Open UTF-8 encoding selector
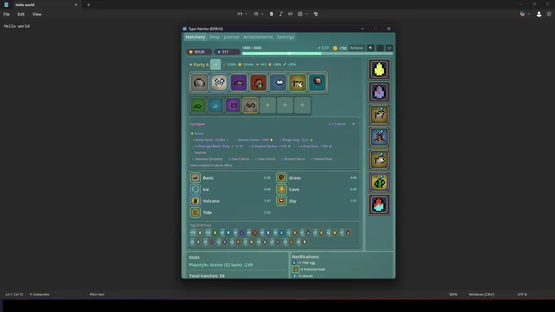Image resolution: width=555 pixels, height=312 pixels. (x=522, y=295)
